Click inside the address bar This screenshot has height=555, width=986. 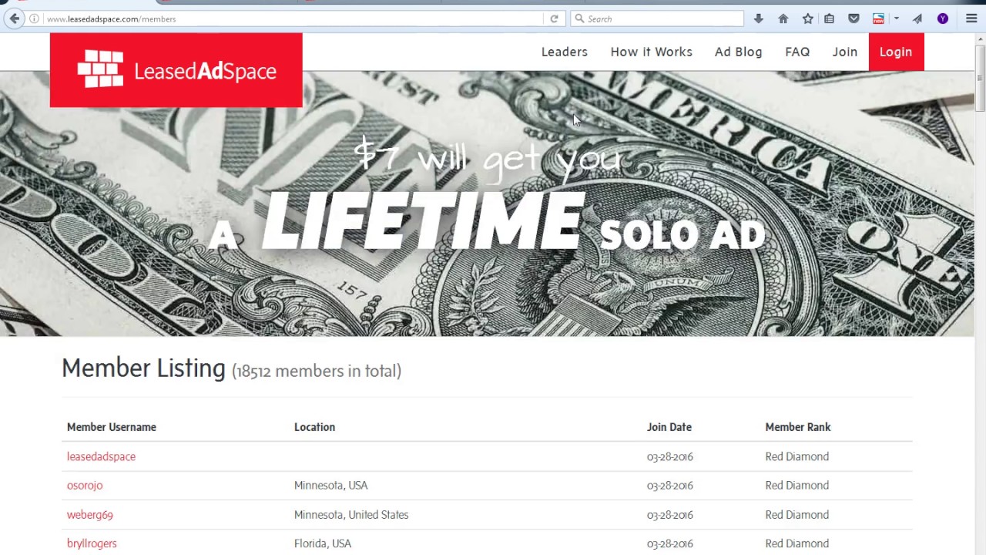231,18
